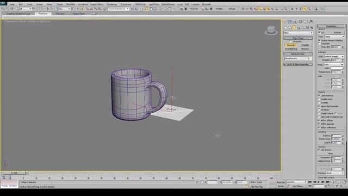348x196 pixels.
Task: Click the Select Object arrow tool
Action: point(17,9)
